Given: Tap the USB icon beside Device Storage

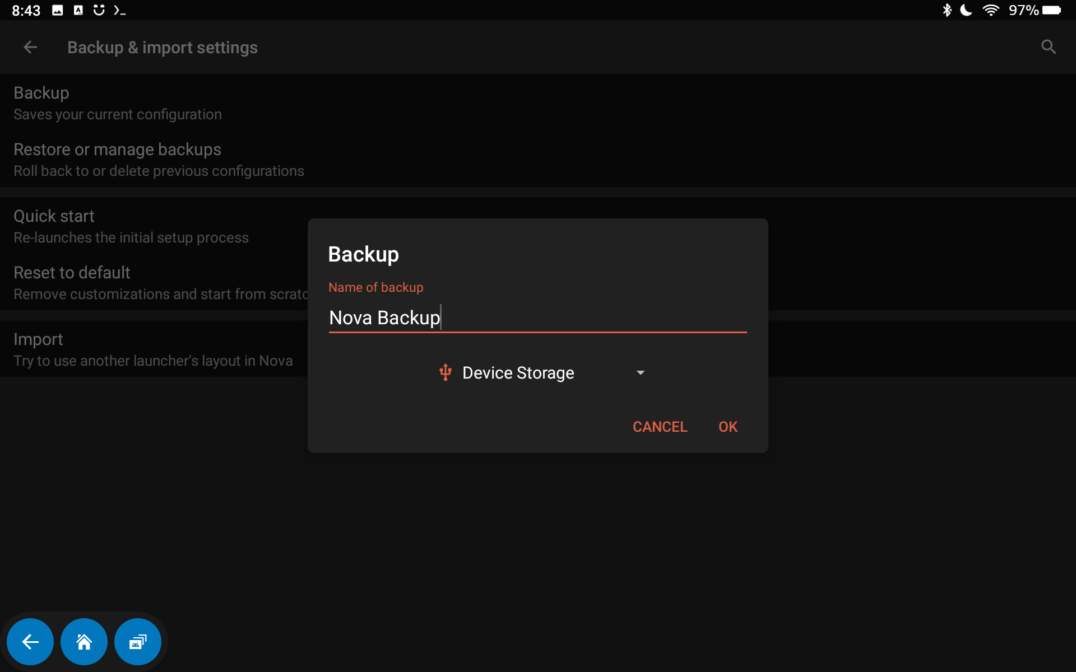Looking at the screenshot, I should point(446,372).
